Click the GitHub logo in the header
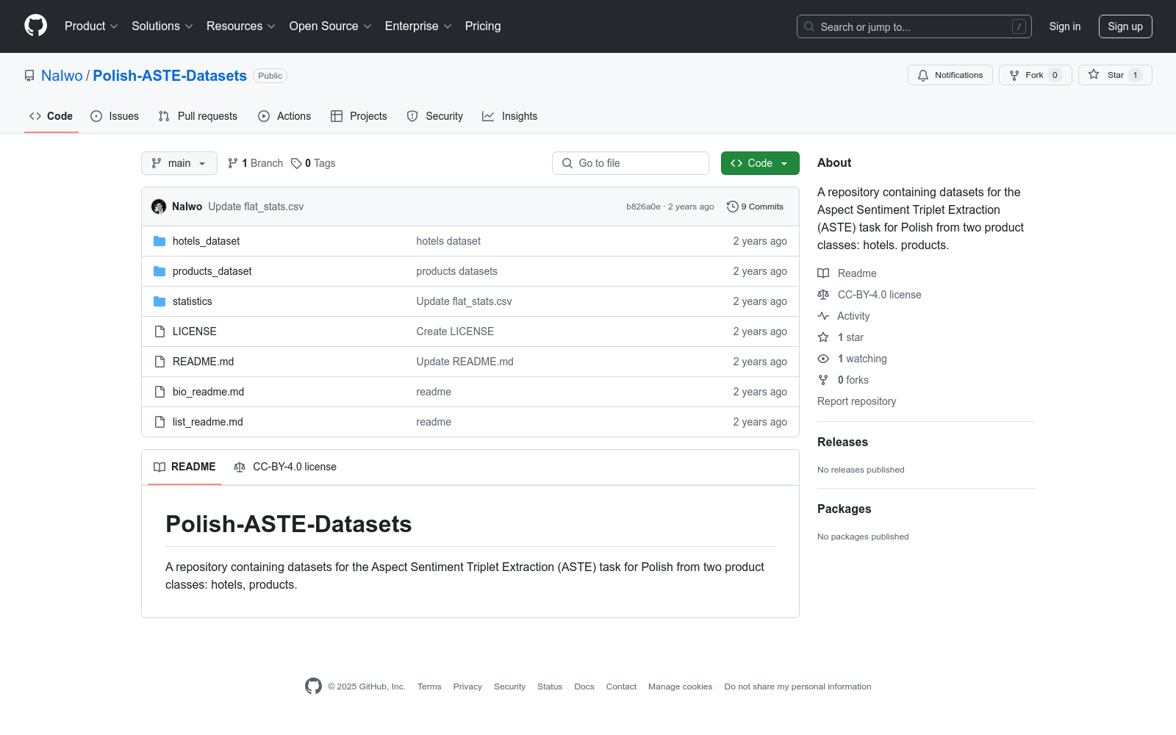The image size is (1176, 735). [x=35, y=26]
